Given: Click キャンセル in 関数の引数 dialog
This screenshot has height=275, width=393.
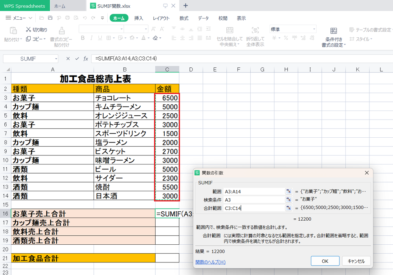Looking at the screenshot, I should tap(356, 261).
